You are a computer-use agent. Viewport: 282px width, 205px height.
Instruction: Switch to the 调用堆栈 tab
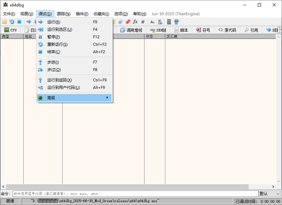tap(131, 30)
